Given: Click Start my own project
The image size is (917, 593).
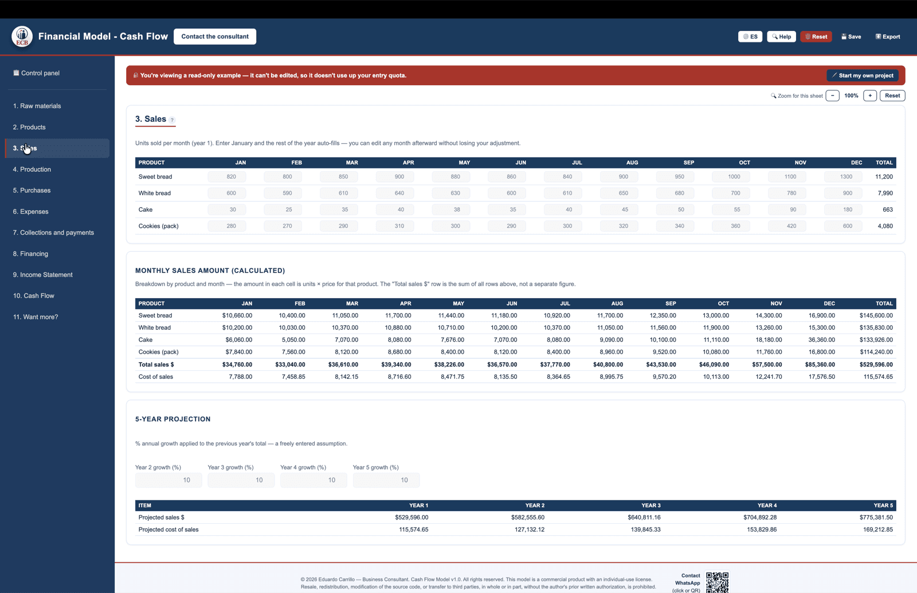Looking at the screenshot, I should tap(863, 76).
